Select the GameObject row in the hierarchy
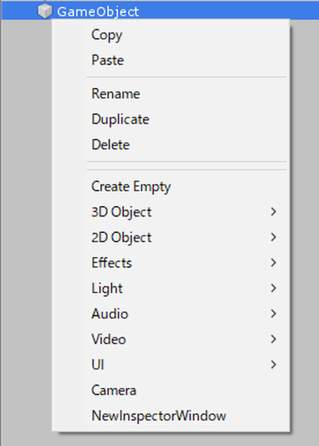 click(x=160, y=11)
